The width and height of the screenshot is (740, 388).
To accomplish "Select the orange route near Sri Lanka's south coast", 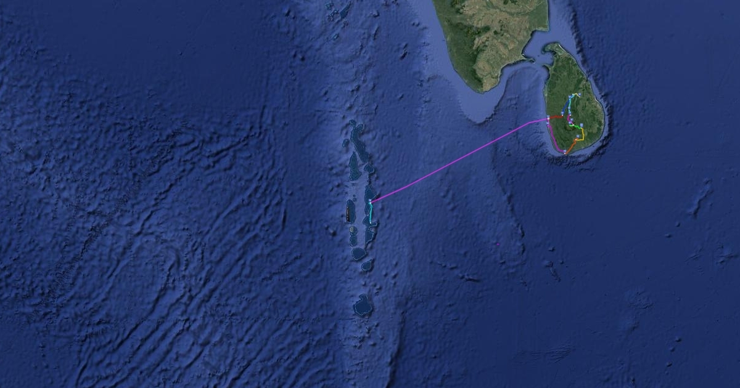I will point(572,146).
